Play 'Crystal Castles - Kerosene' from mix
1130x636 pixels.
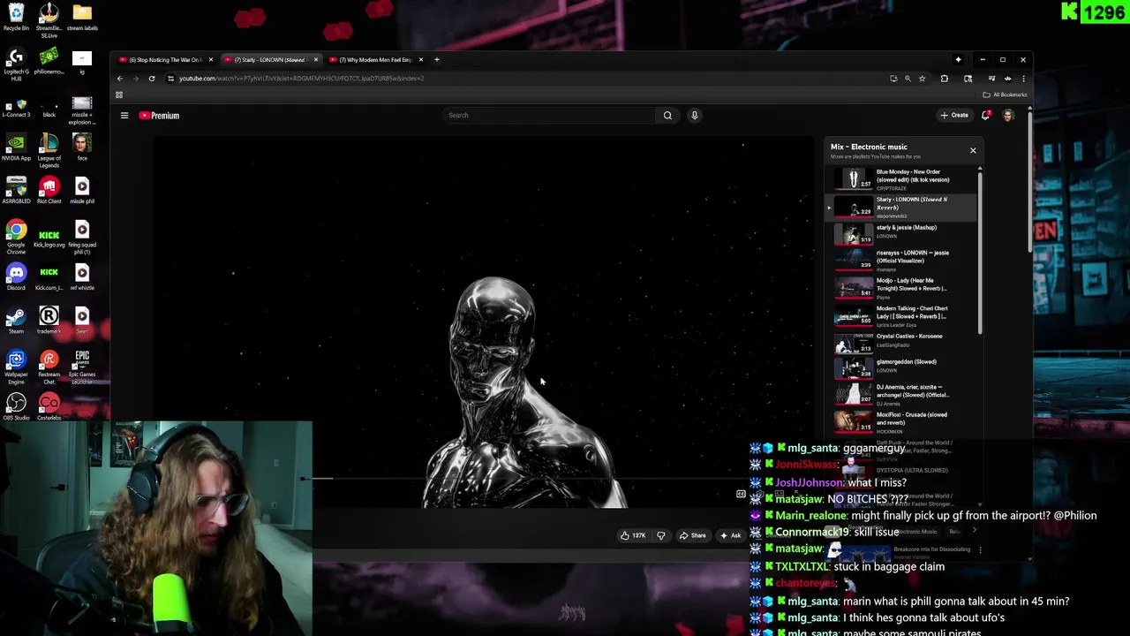[902, 342]
